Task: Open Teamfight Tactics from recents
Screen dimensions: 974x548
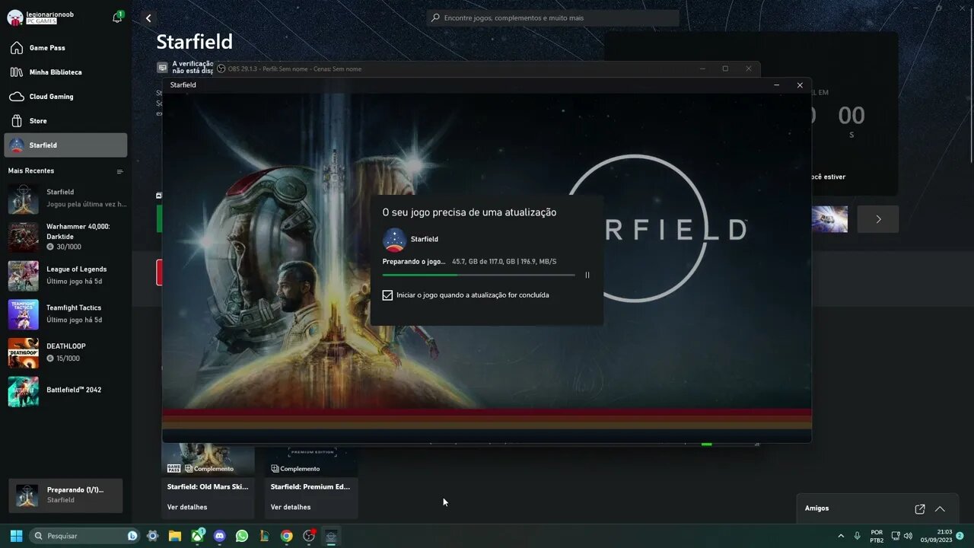Action: click(65, 314)
